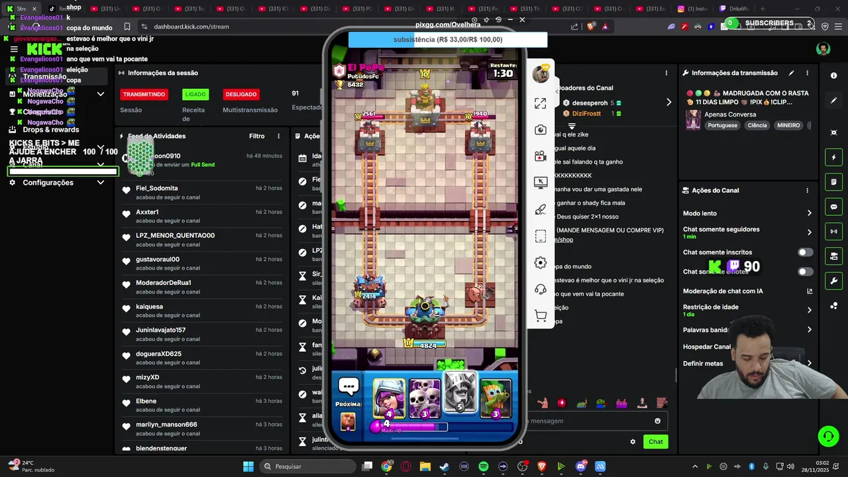
Task: Open Modo lento options chevron
Action: coord(809,213)
